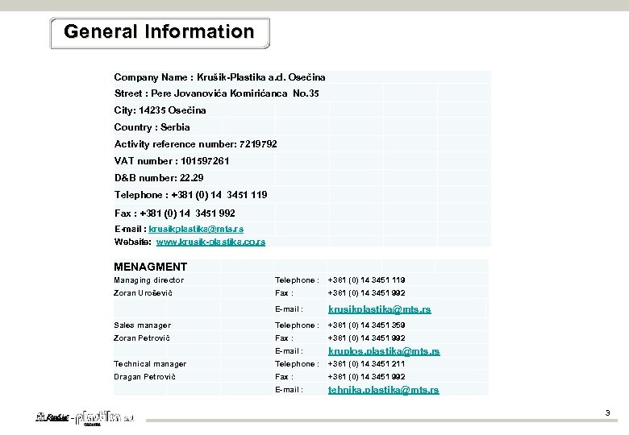Select the Country : Serbia line
This screenshot has width=629, height=435.
pos(152,127)
